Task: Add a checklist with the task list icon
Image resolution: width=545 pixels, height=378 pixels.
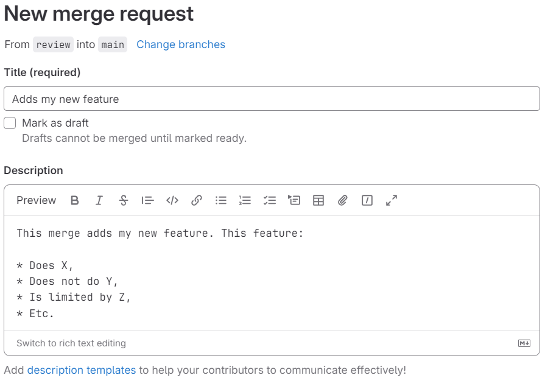Action: [x=269, y=200]
